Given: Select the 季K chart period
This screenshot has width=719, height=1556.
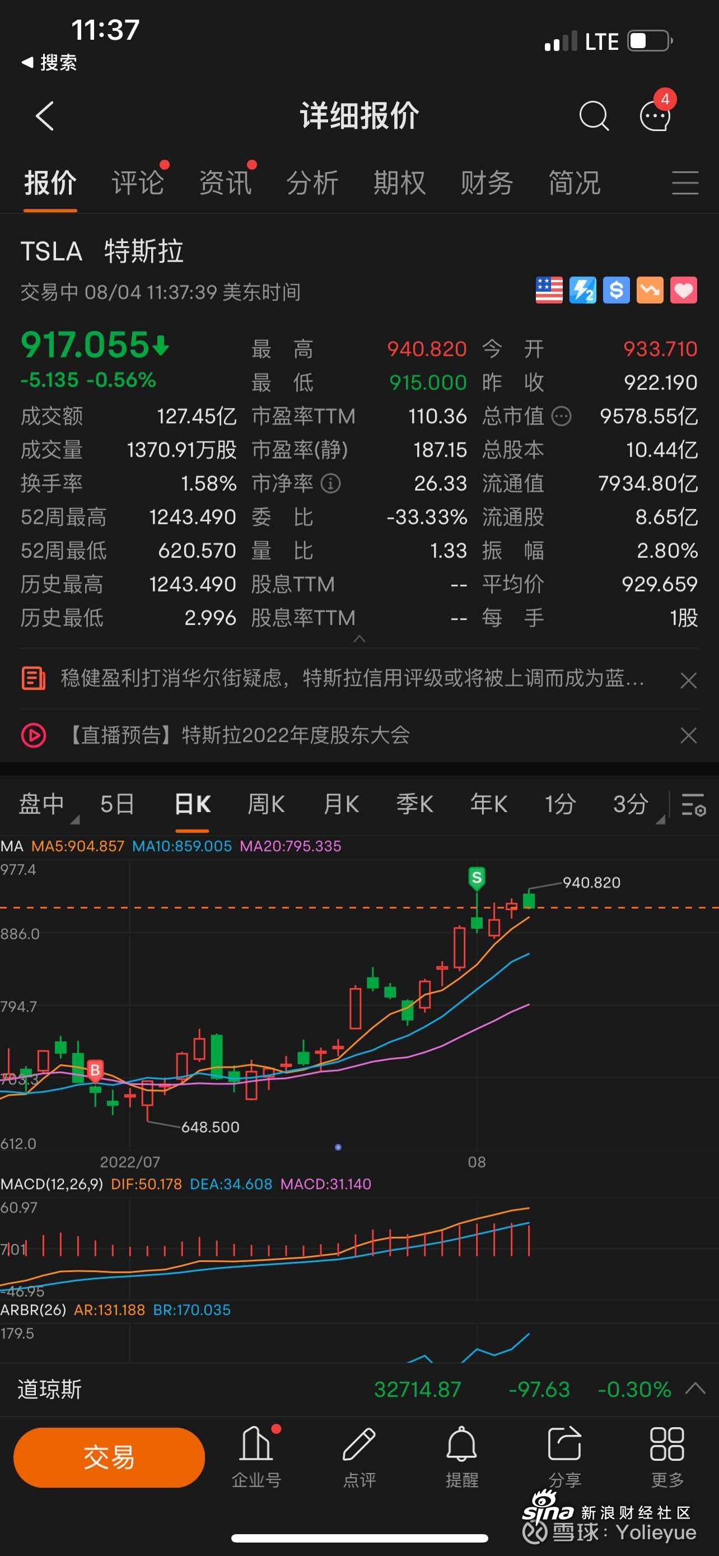Looking at the screenshot, I should (415, 804).
